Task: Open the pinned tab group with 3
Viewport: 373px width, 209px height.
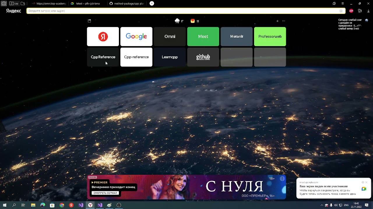Action: [x=4, y=3]
